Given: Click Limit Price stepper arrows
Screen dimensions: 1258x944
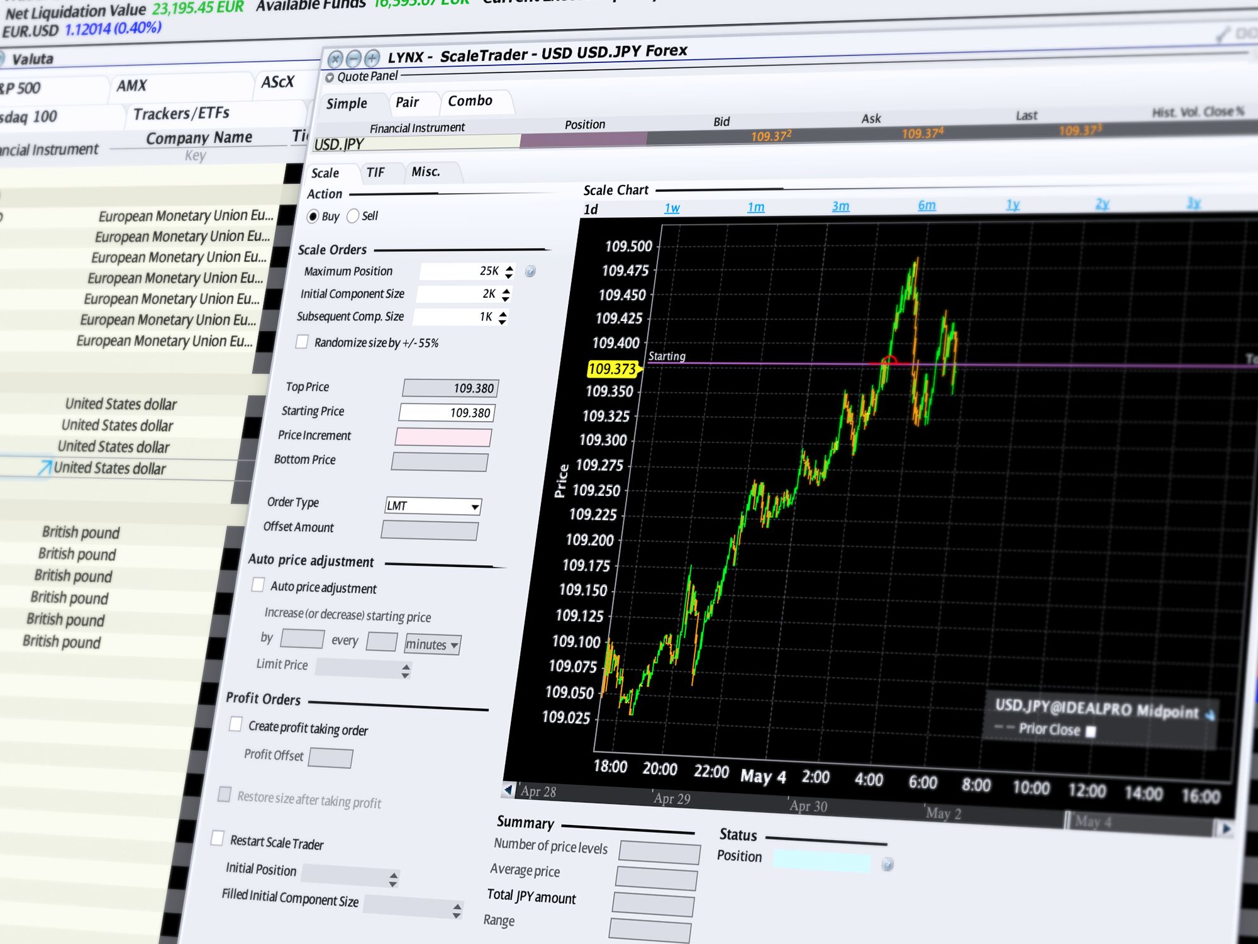Looking at the screenshot, I should 406,671.
